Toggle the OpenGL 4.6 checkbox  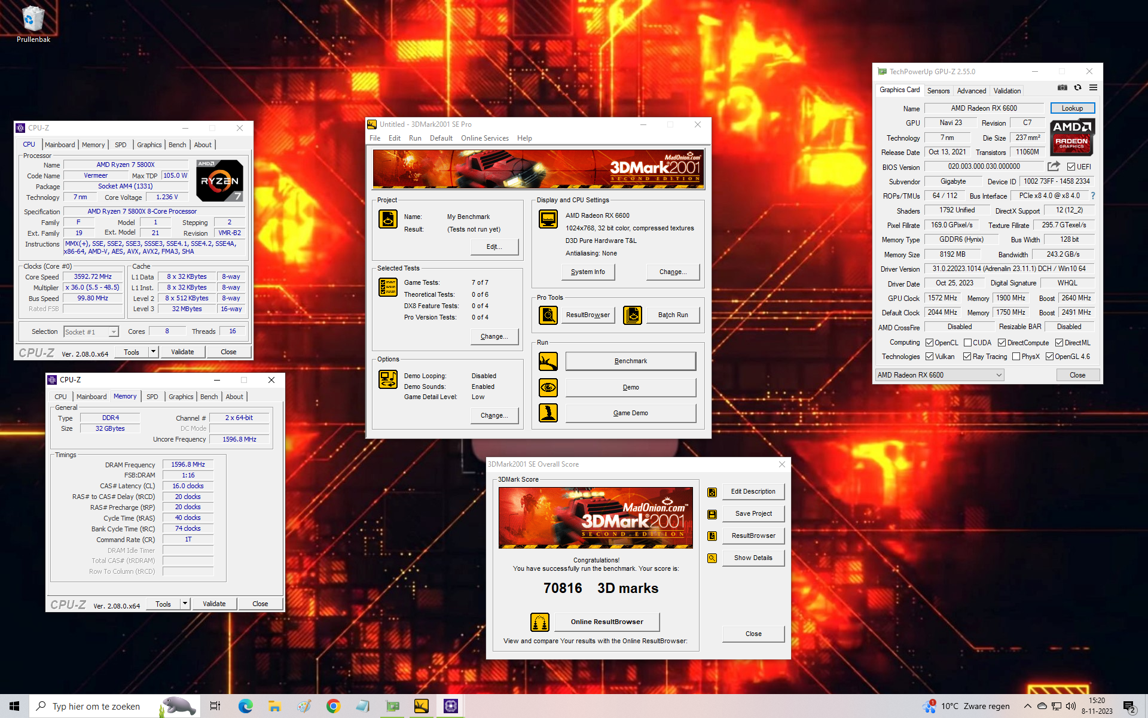click(1049, 357)
